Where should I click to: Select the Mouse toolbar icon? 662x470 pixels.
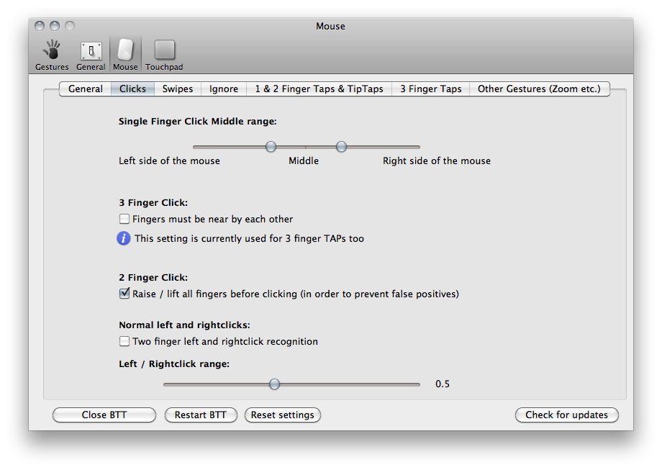click(125, 55)
